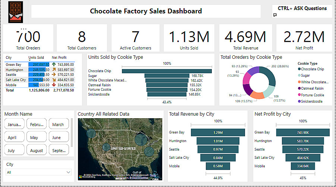Sort table by City column header
Screen dimensions: 336x187
[9, 58]
